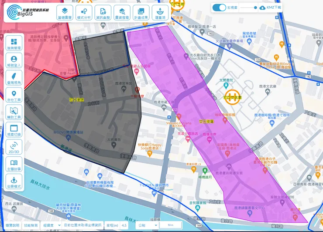Viewport: 323px width, 232px height.
Task: Open the 資訊彙整 information summary tool
Action: tap(103, 13)
